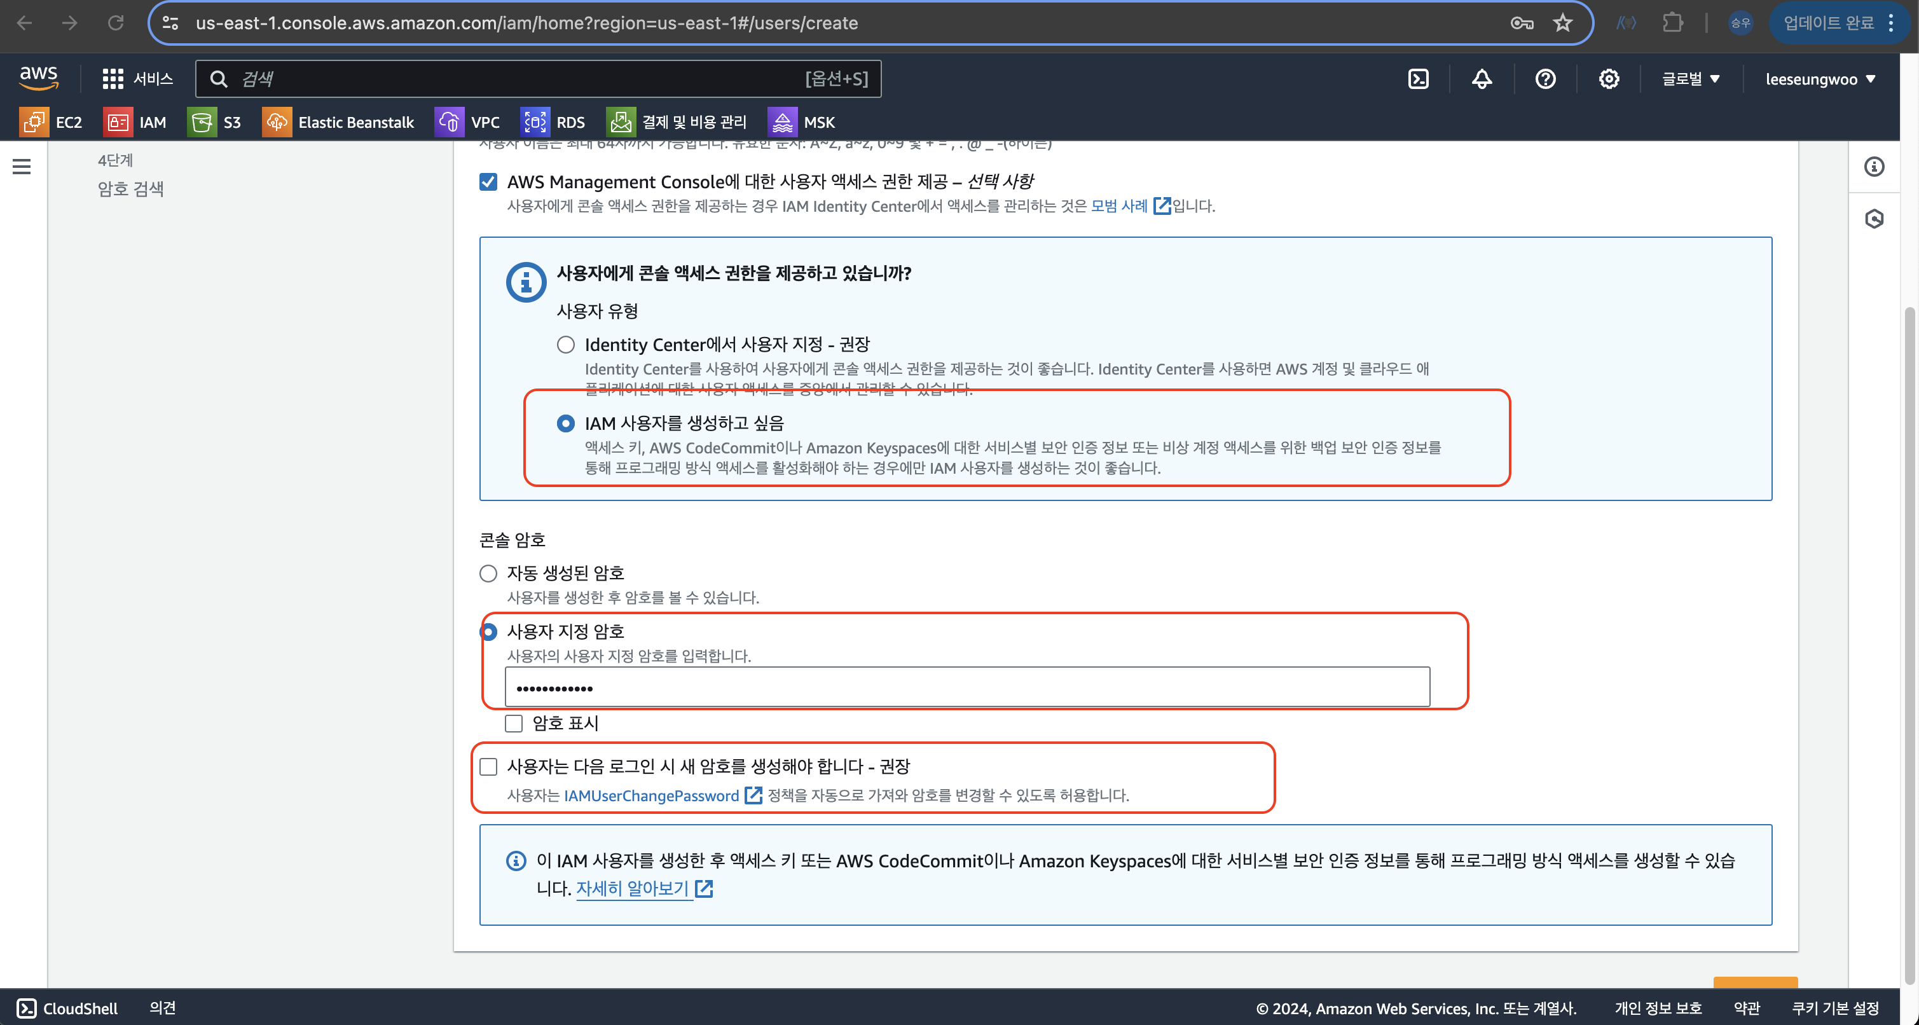The image size is (1919, 1025).
Task: Open the IAMUserChangePassword policy link
Action: [x=651, y=795]
